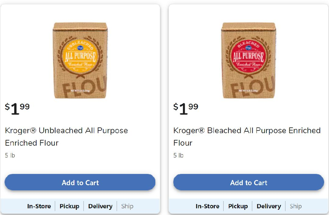329x215 pixels.
Task: Open Kroger Unbleached All Purpose Enriched Flour link
Action: pyautogui.click(x=66, y=137)
